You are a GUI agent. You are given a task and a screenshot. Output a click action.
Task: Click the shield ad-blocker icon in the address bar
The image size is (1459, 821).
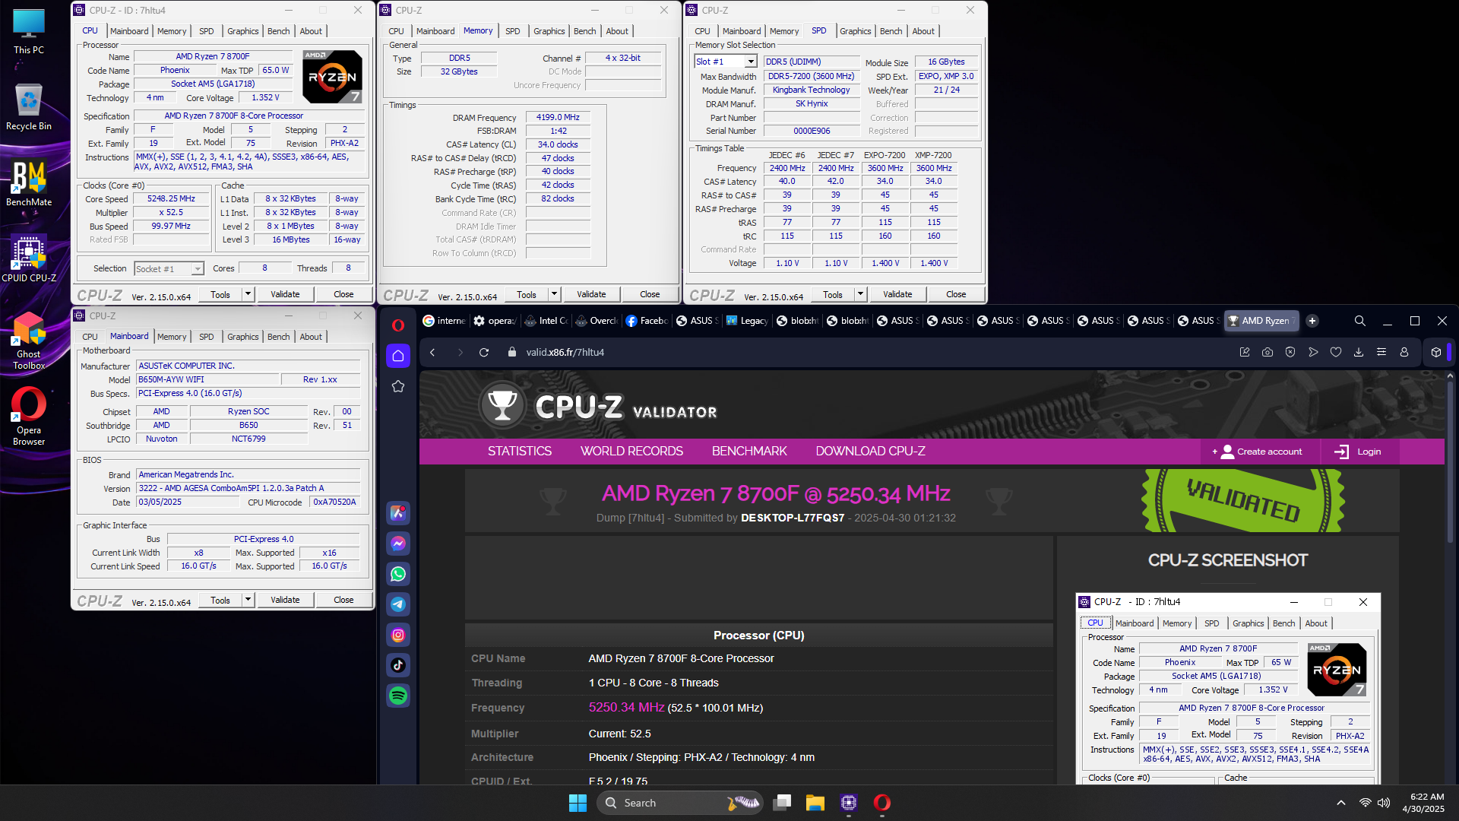click(x=1290, y=352)
